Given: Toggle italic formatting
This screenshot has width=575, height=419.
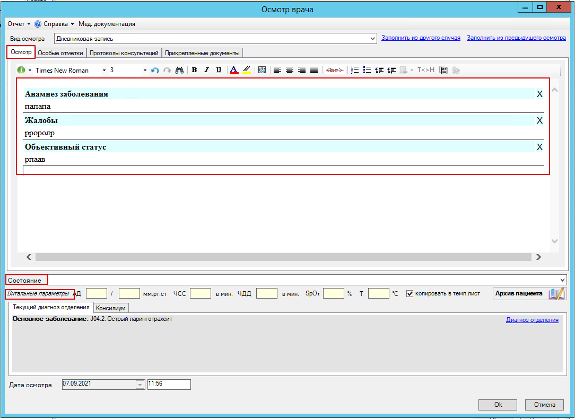Looking at the screenshot, I should pos(206,70).
